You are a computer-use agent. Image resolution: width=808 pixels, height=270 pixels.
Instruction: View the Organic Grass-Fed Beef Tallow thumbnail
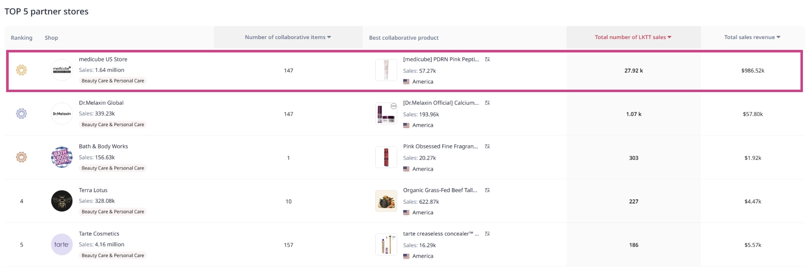(386, 201)
